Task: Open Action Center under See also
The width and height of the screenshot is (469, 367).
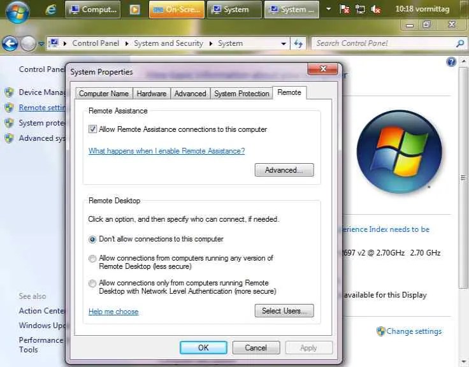Action: [x=42, y=311]
